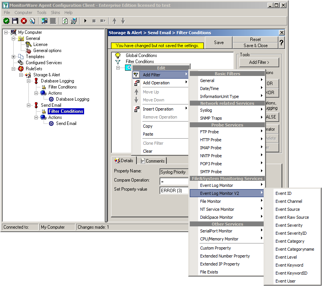Image resolution: width=322 pixels, height=286 pixels.
Task: Choose the File Exists filter
Action: (x=227, y=272)
